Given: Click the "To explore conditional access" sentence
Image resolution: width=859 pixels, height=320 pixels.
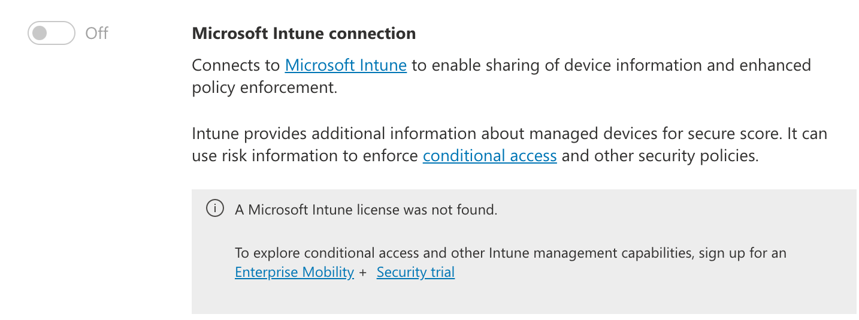Looking at the screenshot, I should pyautogui.click(x=510, y=253).
